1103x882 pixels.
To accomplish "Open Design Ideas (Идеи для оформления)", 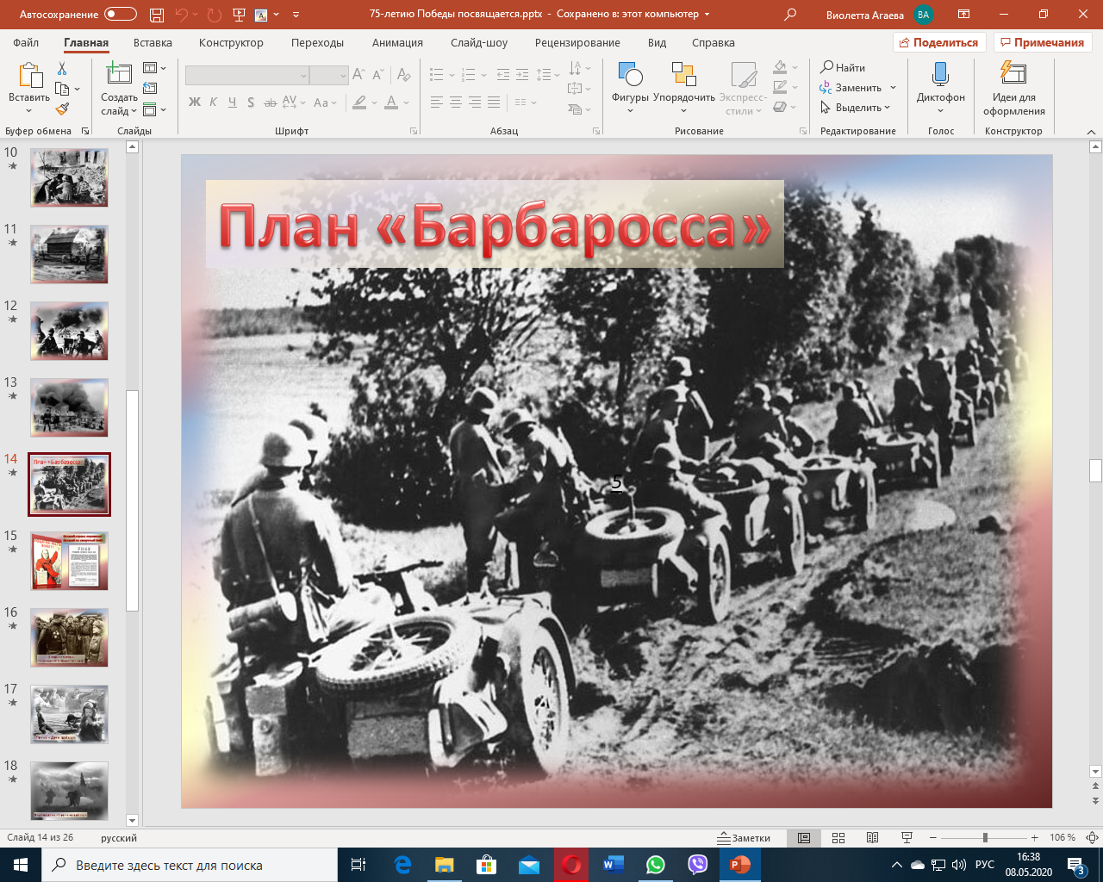I will click(1013, 75).
